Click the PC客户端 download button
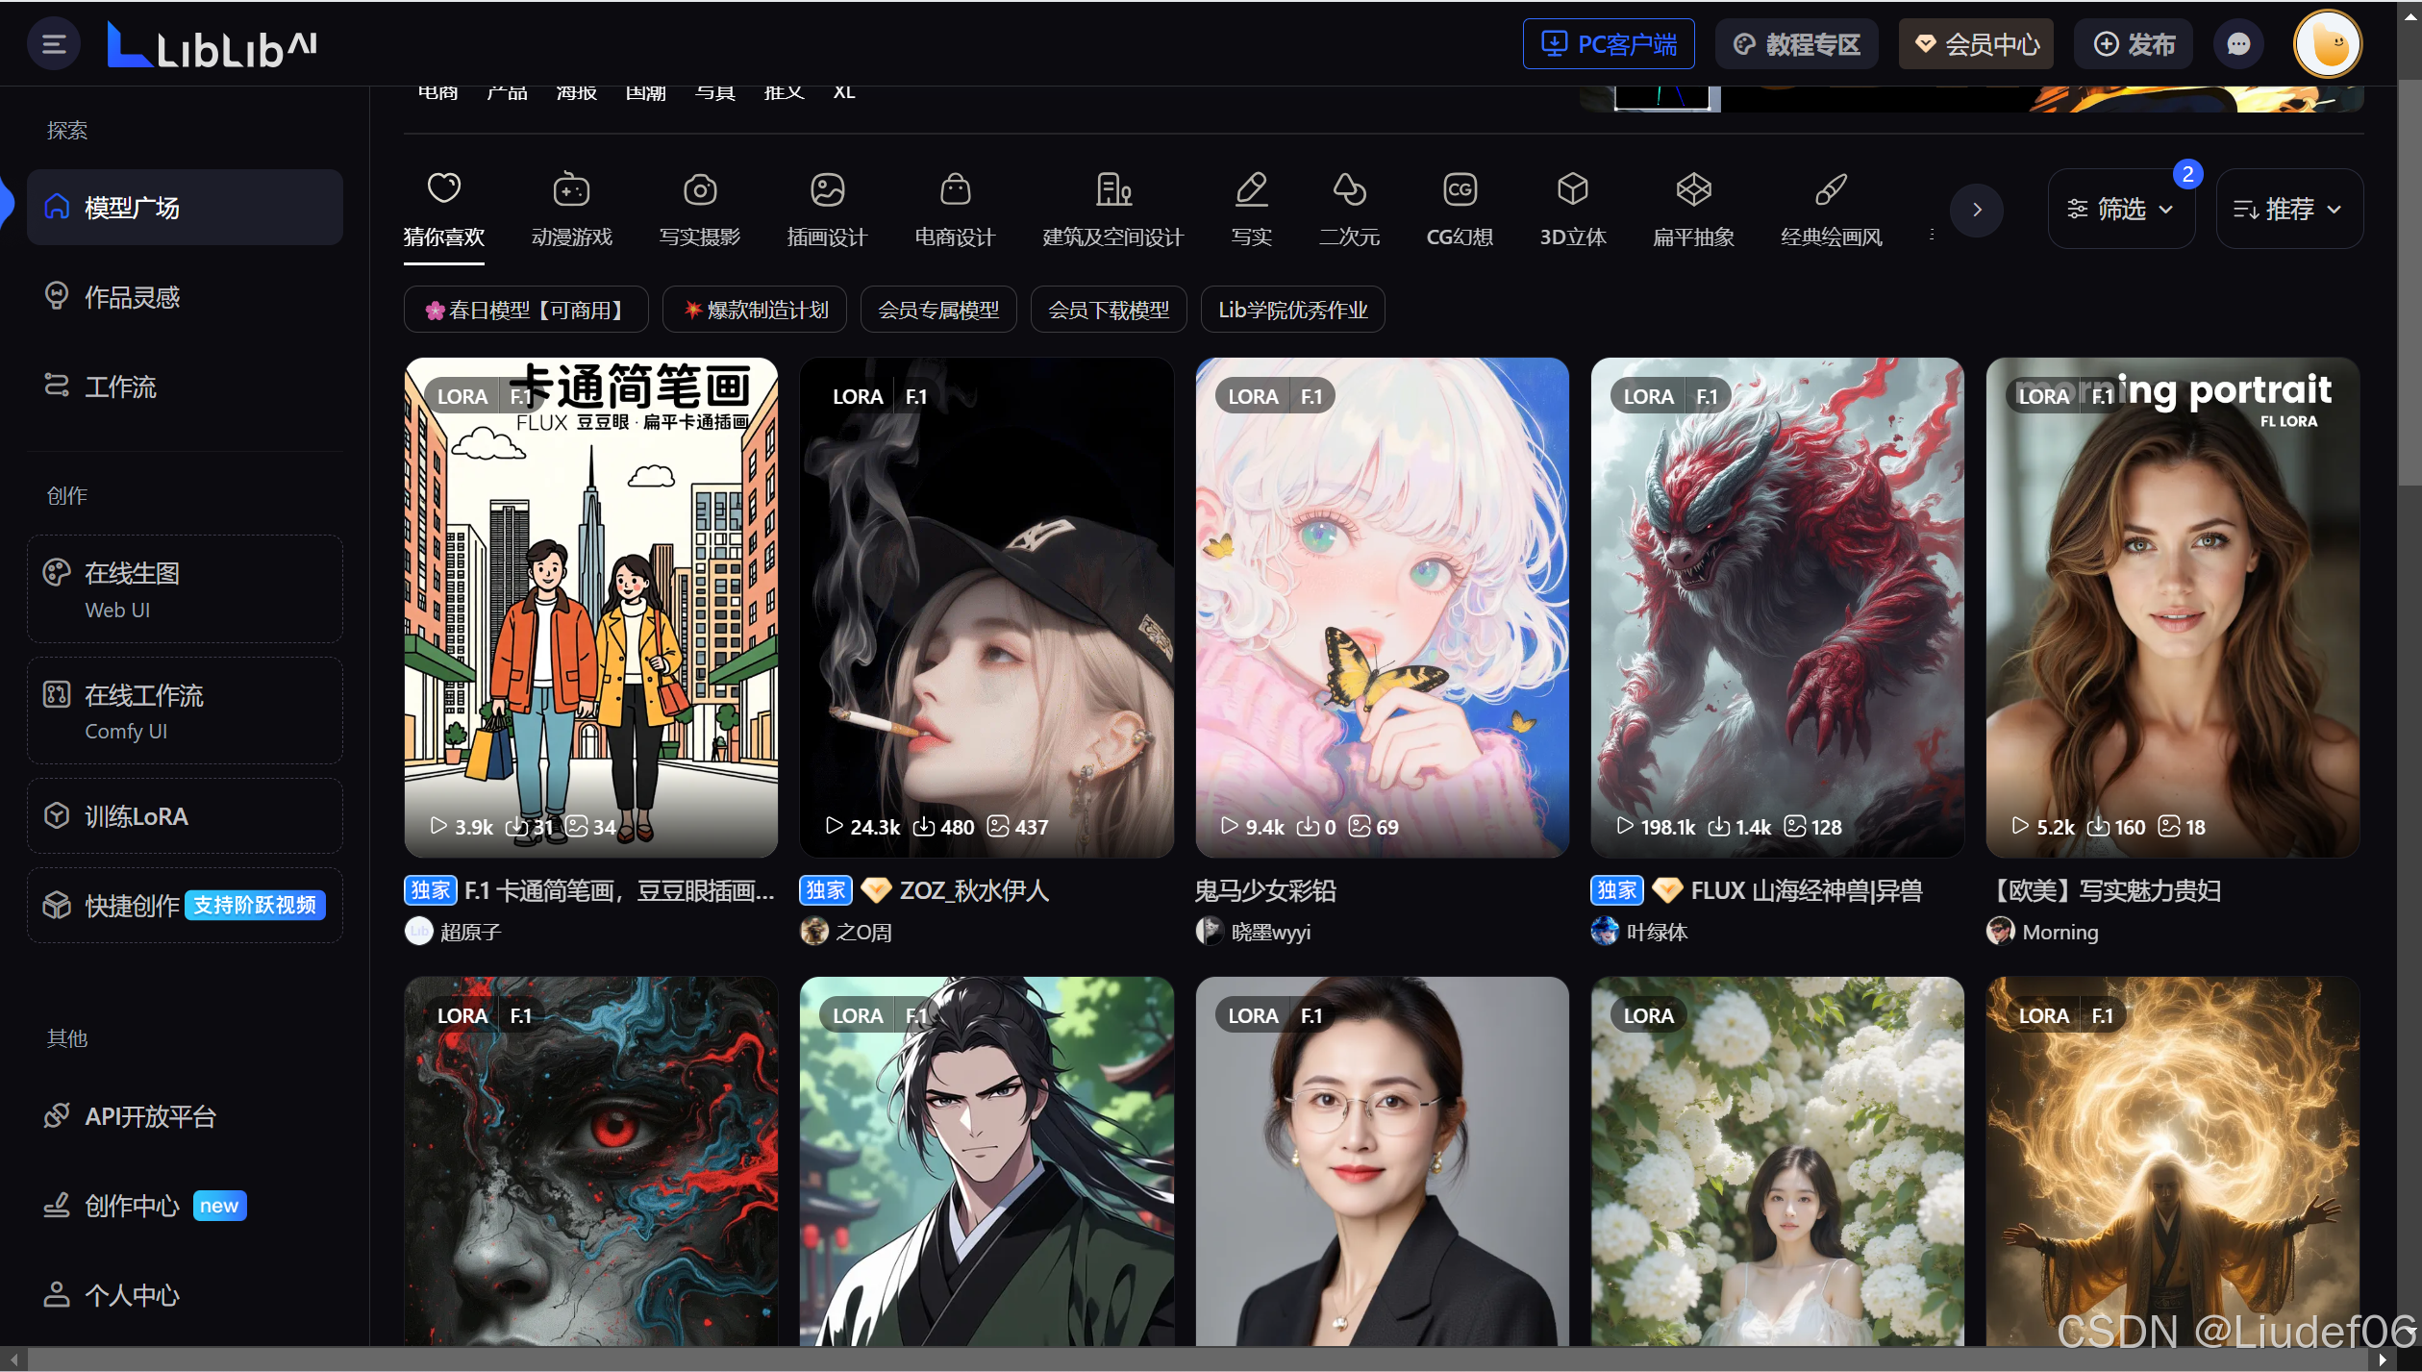The width and height of the screenshot is (2422, 1372). click(x=1608, y=44)
